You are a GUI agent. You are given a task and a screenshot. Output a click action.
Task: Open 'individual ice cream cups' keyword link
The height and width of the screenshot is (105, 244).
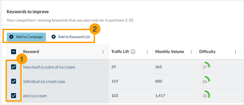[44, 81]
